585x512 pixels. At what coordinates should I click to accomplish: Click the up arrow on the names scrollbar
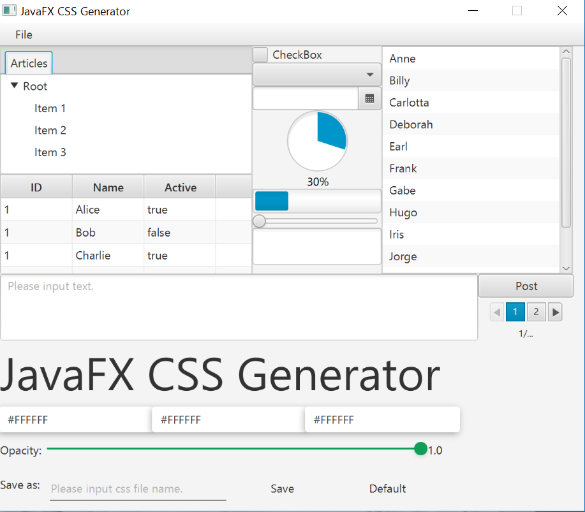click(565, 51)
